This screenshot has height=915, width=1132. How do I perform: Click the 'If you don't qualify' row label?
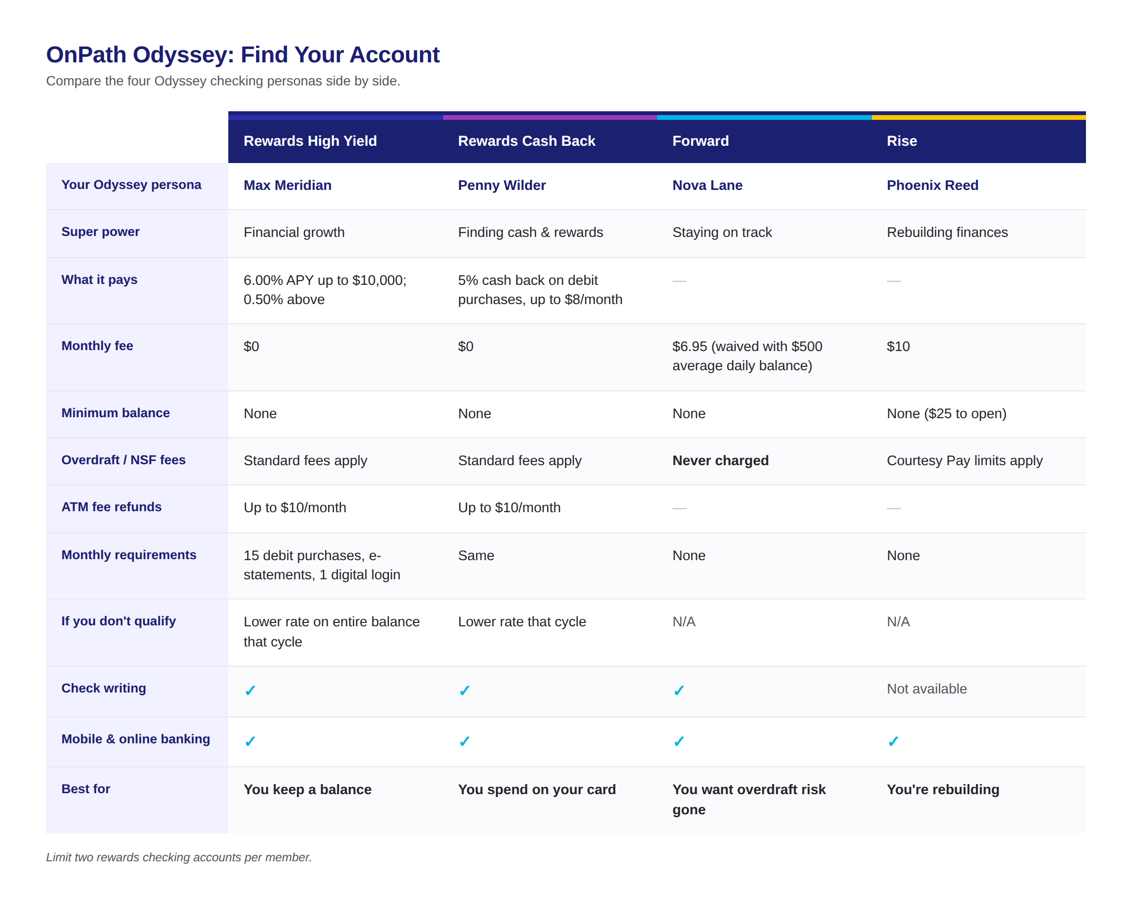[118, 621]
